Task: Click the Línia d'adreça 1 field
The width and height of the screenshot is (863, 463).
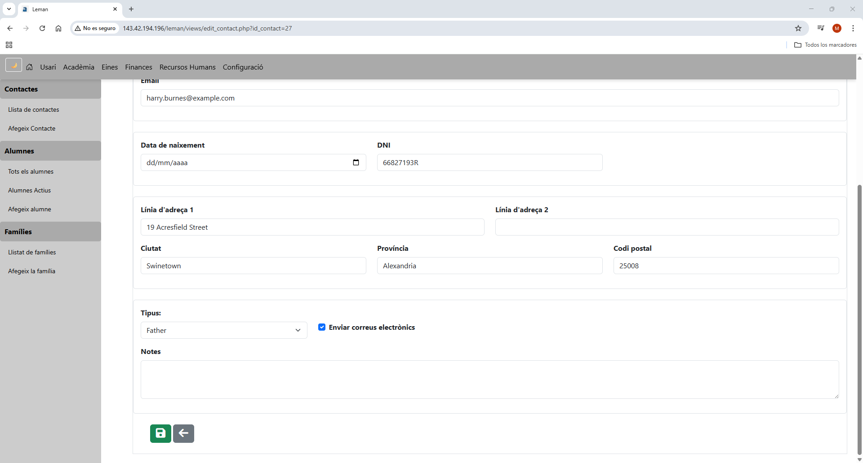Action: 312,227
